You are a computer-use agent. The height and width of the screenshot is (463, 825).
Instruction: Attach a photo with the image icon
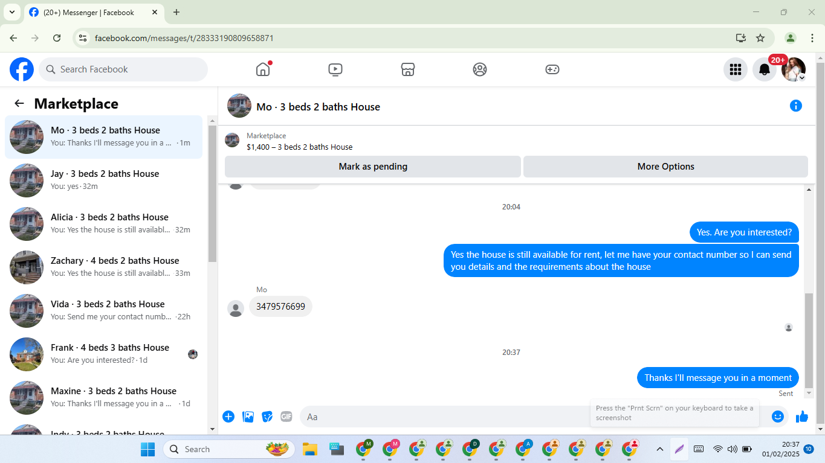tap(248, 417)
